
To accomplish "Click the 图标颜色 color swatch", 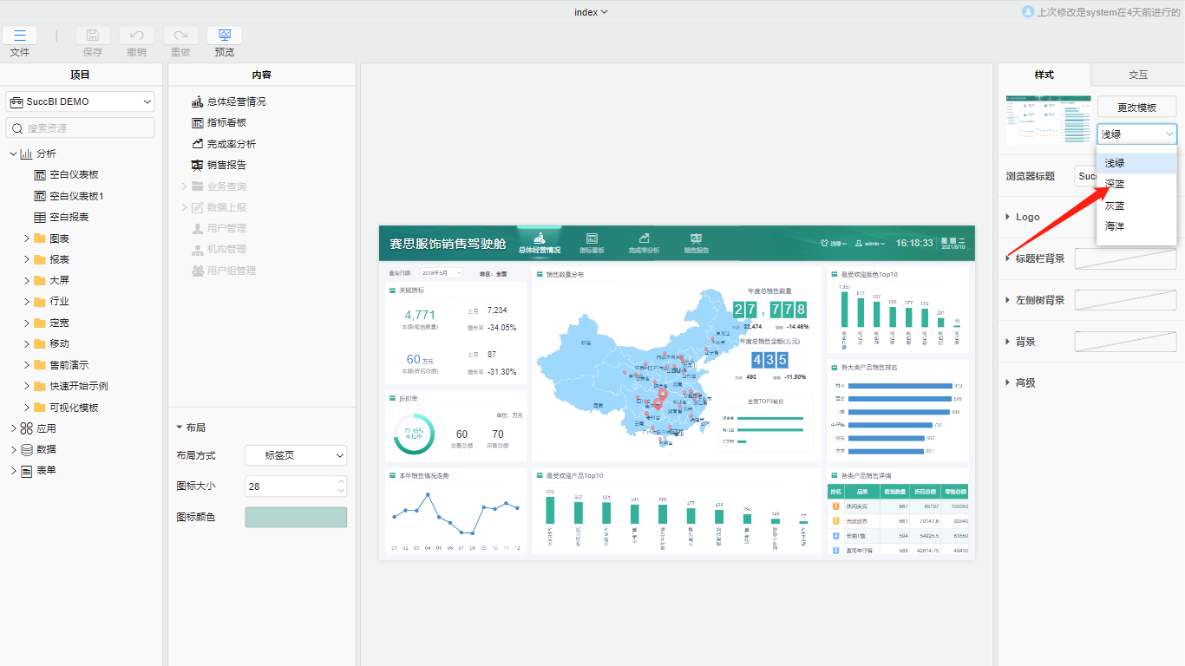I will click(x=296, y=517).
